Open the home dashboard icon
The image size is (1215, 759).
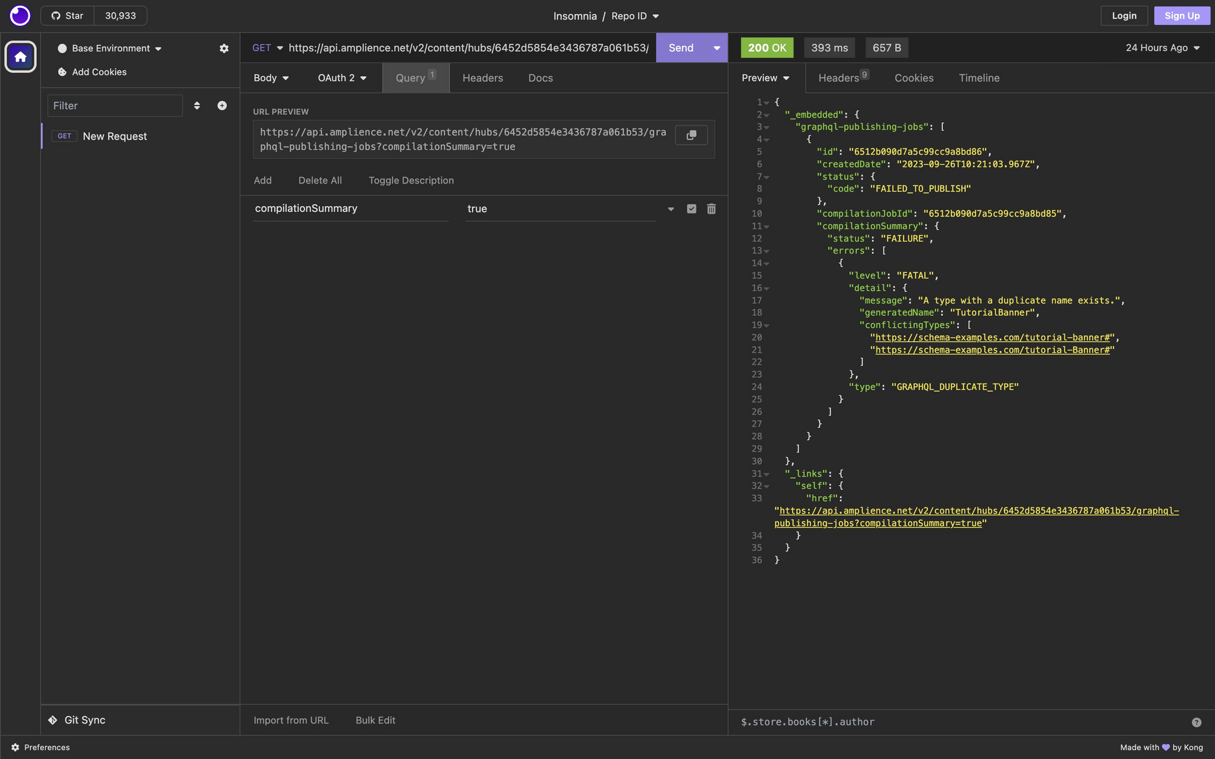coord(20,57)
